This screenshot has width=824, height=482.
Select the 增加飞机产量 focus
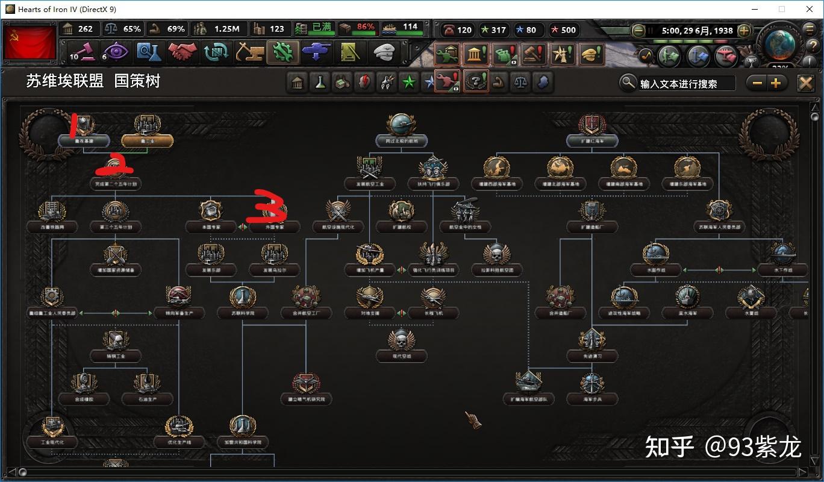(x=369, y=260)
